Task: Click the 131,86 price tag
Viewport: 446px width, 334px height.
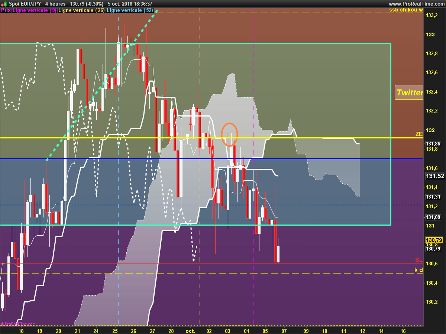Action: point(433,144)
